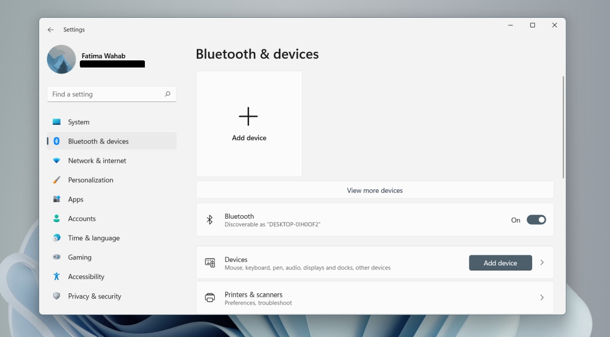610x337 pixels.
Task: Open Accessibility settings section
Action: pos(112,277)
